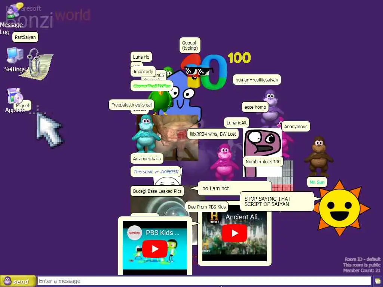
Task: Click the yellow icon right of message box
Action: tap(377, 281)
